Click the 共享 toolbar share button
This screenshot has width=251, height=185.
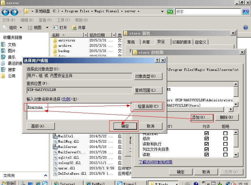pos(79,28)
